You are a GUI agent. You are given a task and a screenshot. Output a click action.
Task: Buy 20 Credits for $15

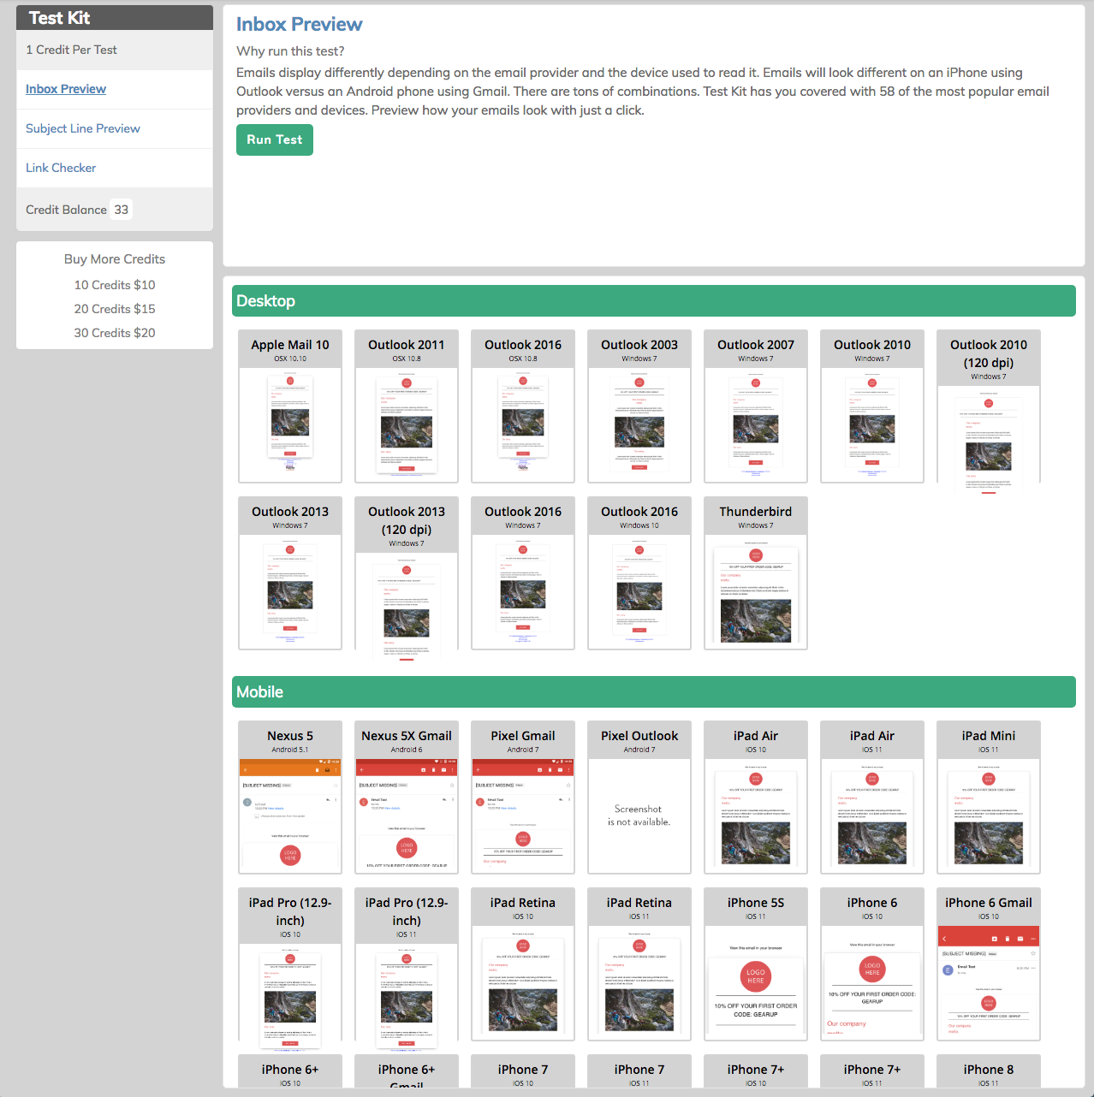115,309
